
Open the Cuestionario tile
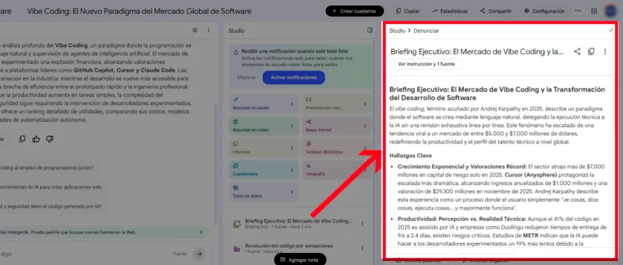click(264, 170)
